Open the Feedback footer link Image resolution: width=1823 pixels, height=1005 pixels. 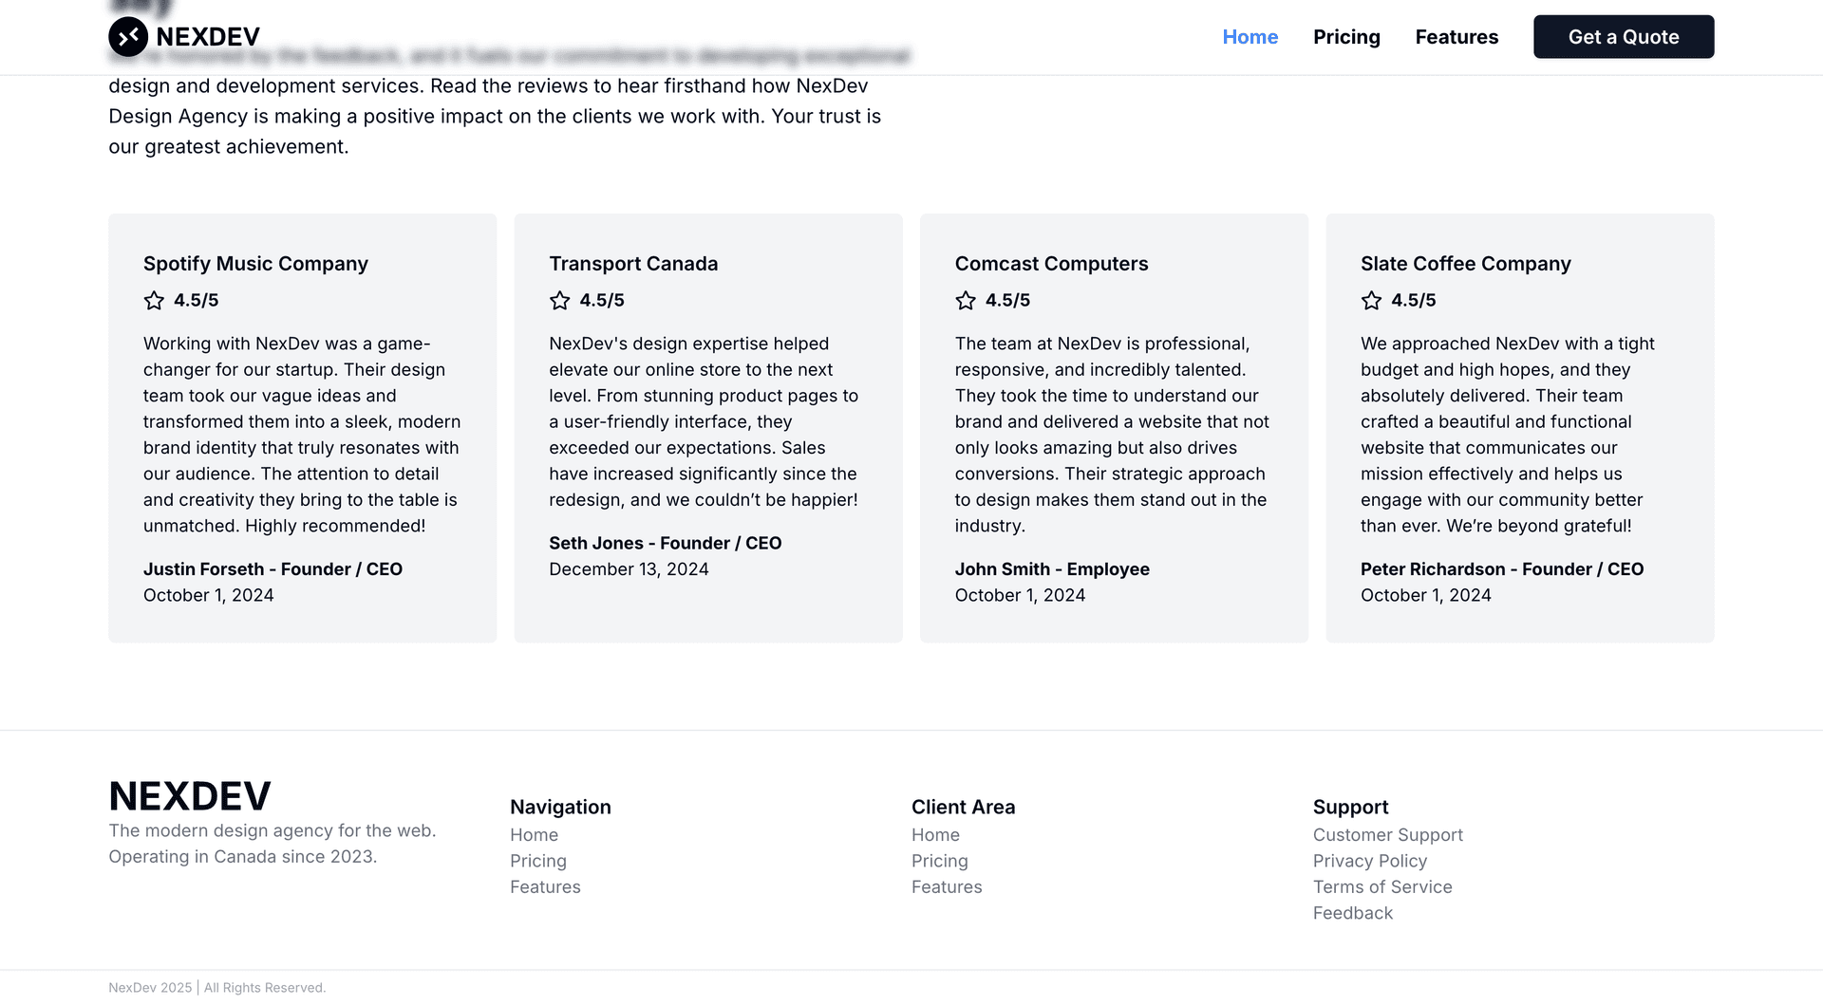click(x=1353, y=913)
